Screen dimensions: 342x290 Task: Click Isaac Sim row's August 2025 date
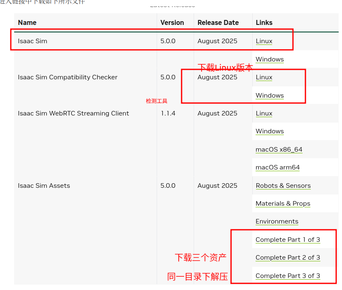(217, 41)
